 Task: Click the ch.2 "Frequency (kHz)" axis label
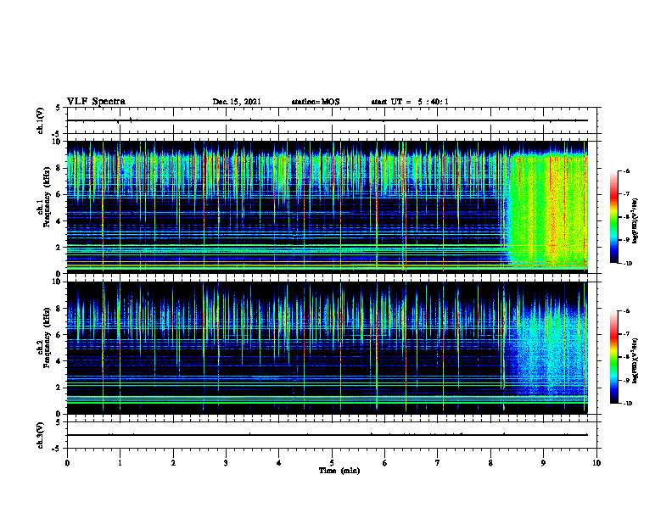point(47,338)
